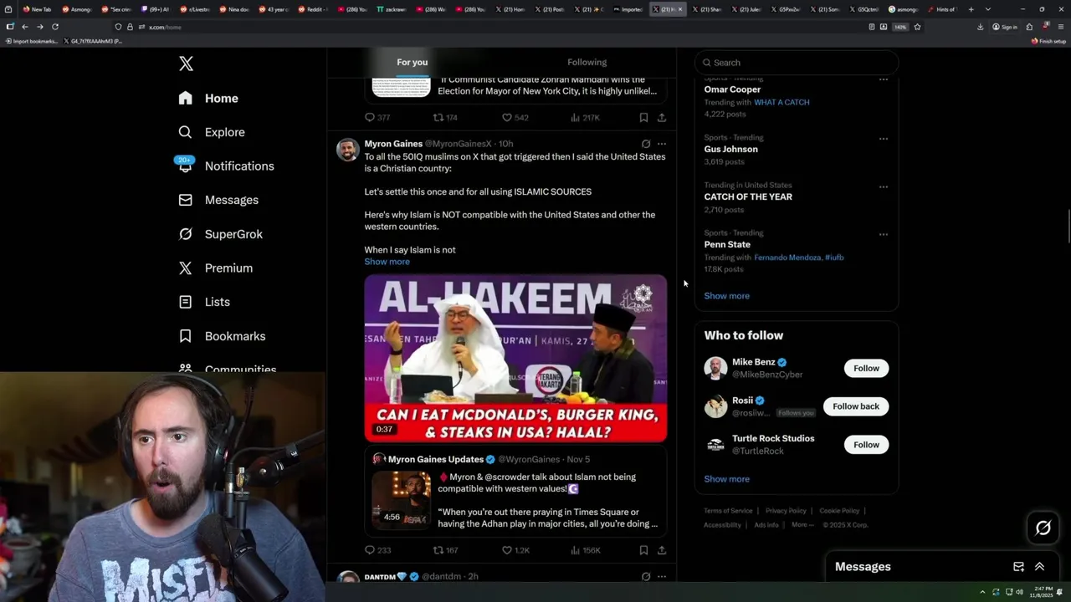Open the WHAT A CATCH trending link

click(x=781, y=102)
